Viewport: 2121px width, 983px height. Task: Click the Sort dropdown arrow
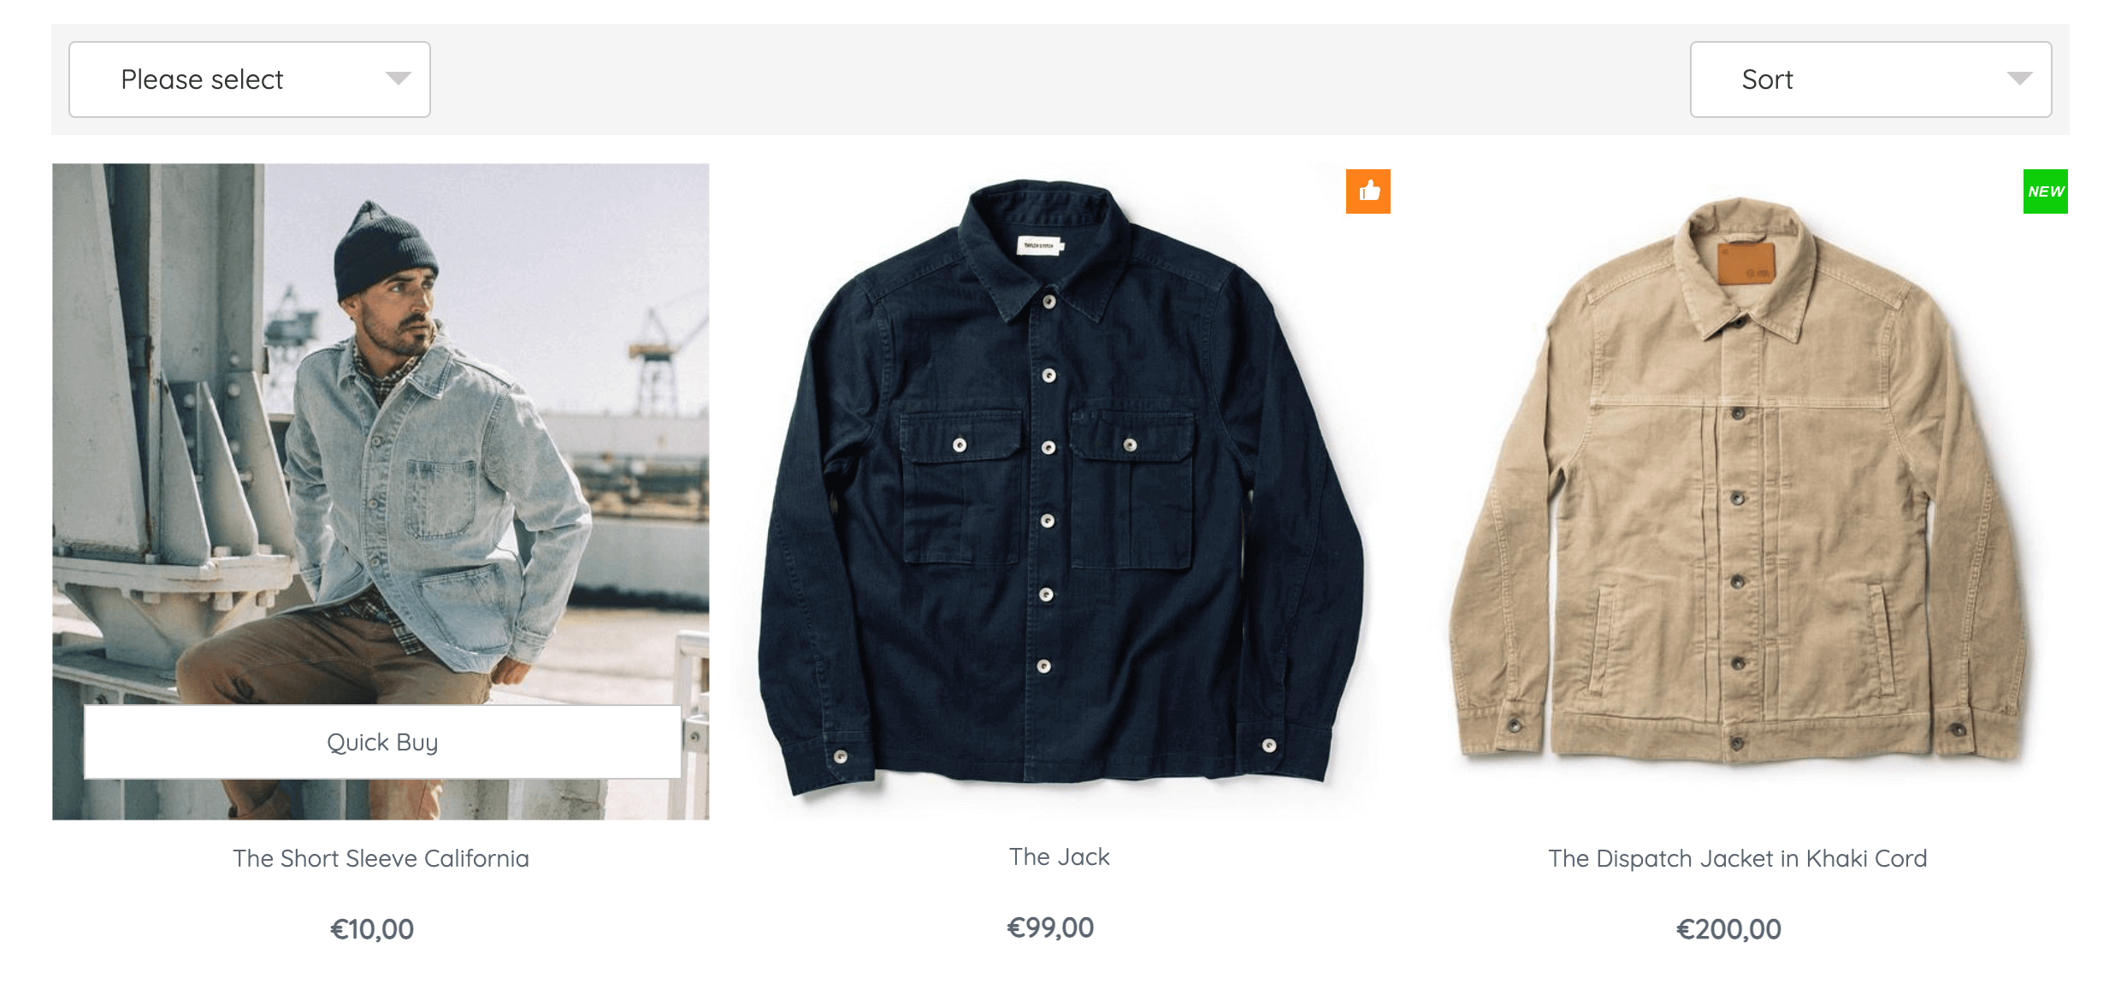[2019, 79]
